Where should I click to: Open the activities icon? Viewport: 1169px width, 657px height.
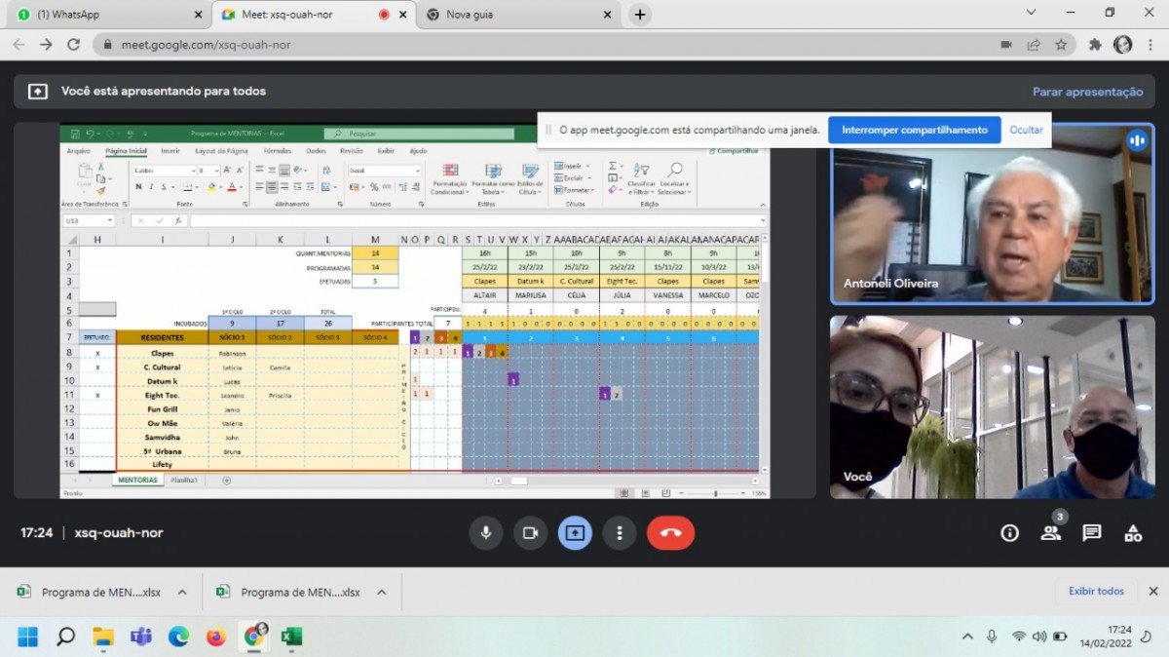[1132, 532]
